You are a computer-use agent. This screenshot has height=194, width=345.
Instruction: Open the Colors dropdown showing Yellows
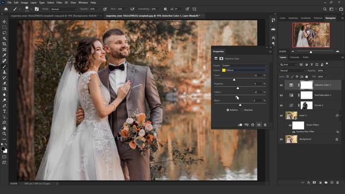[244, 70]
